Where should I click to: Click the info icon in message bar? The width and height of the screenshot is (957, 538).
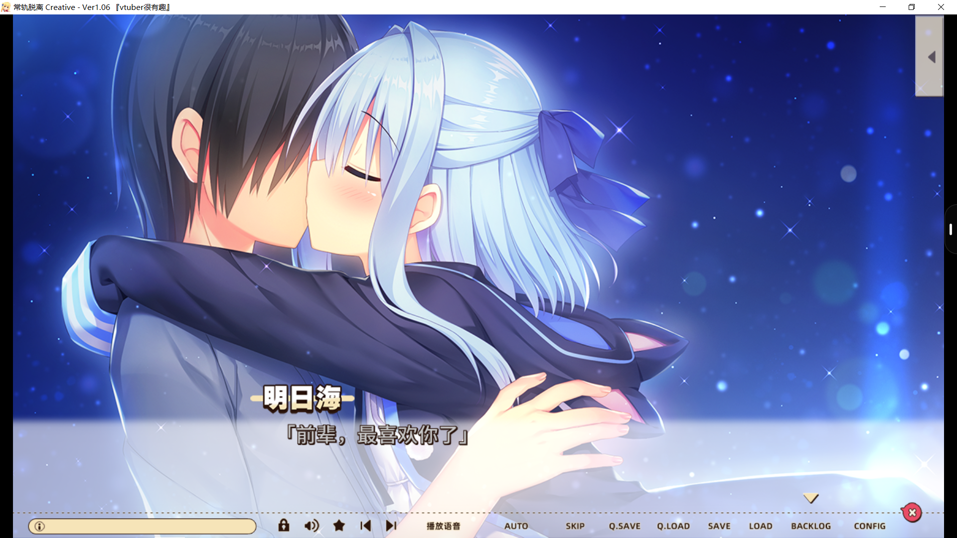click(40, 526)
